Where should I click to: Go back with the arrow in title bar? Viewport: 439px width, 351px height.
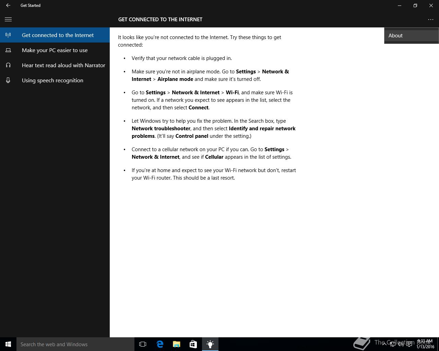[8, 5]
